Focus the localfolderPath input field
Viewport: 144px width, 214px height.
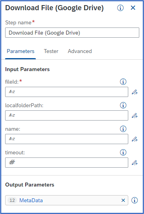66,115
